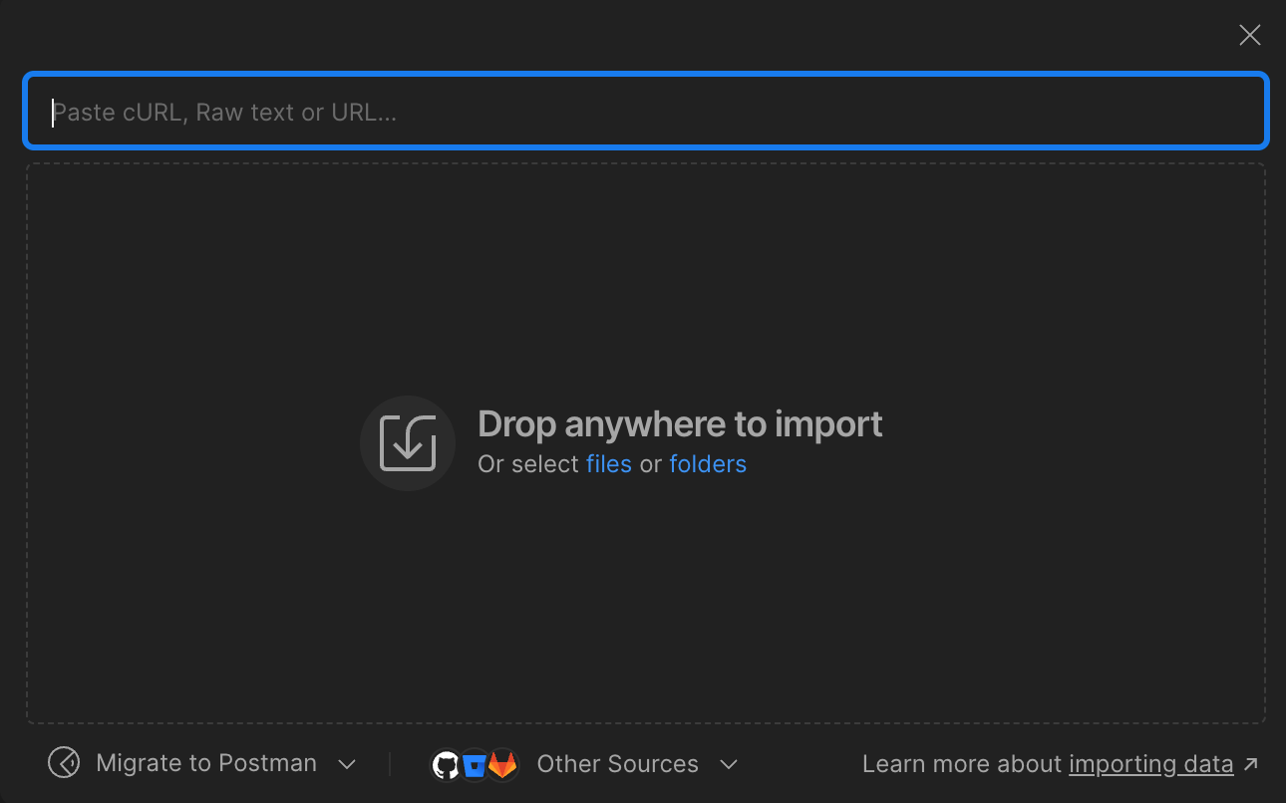Expand the Other Sources chevron
The height and width of the screenshot is (803, 1286).
(729, 764)
